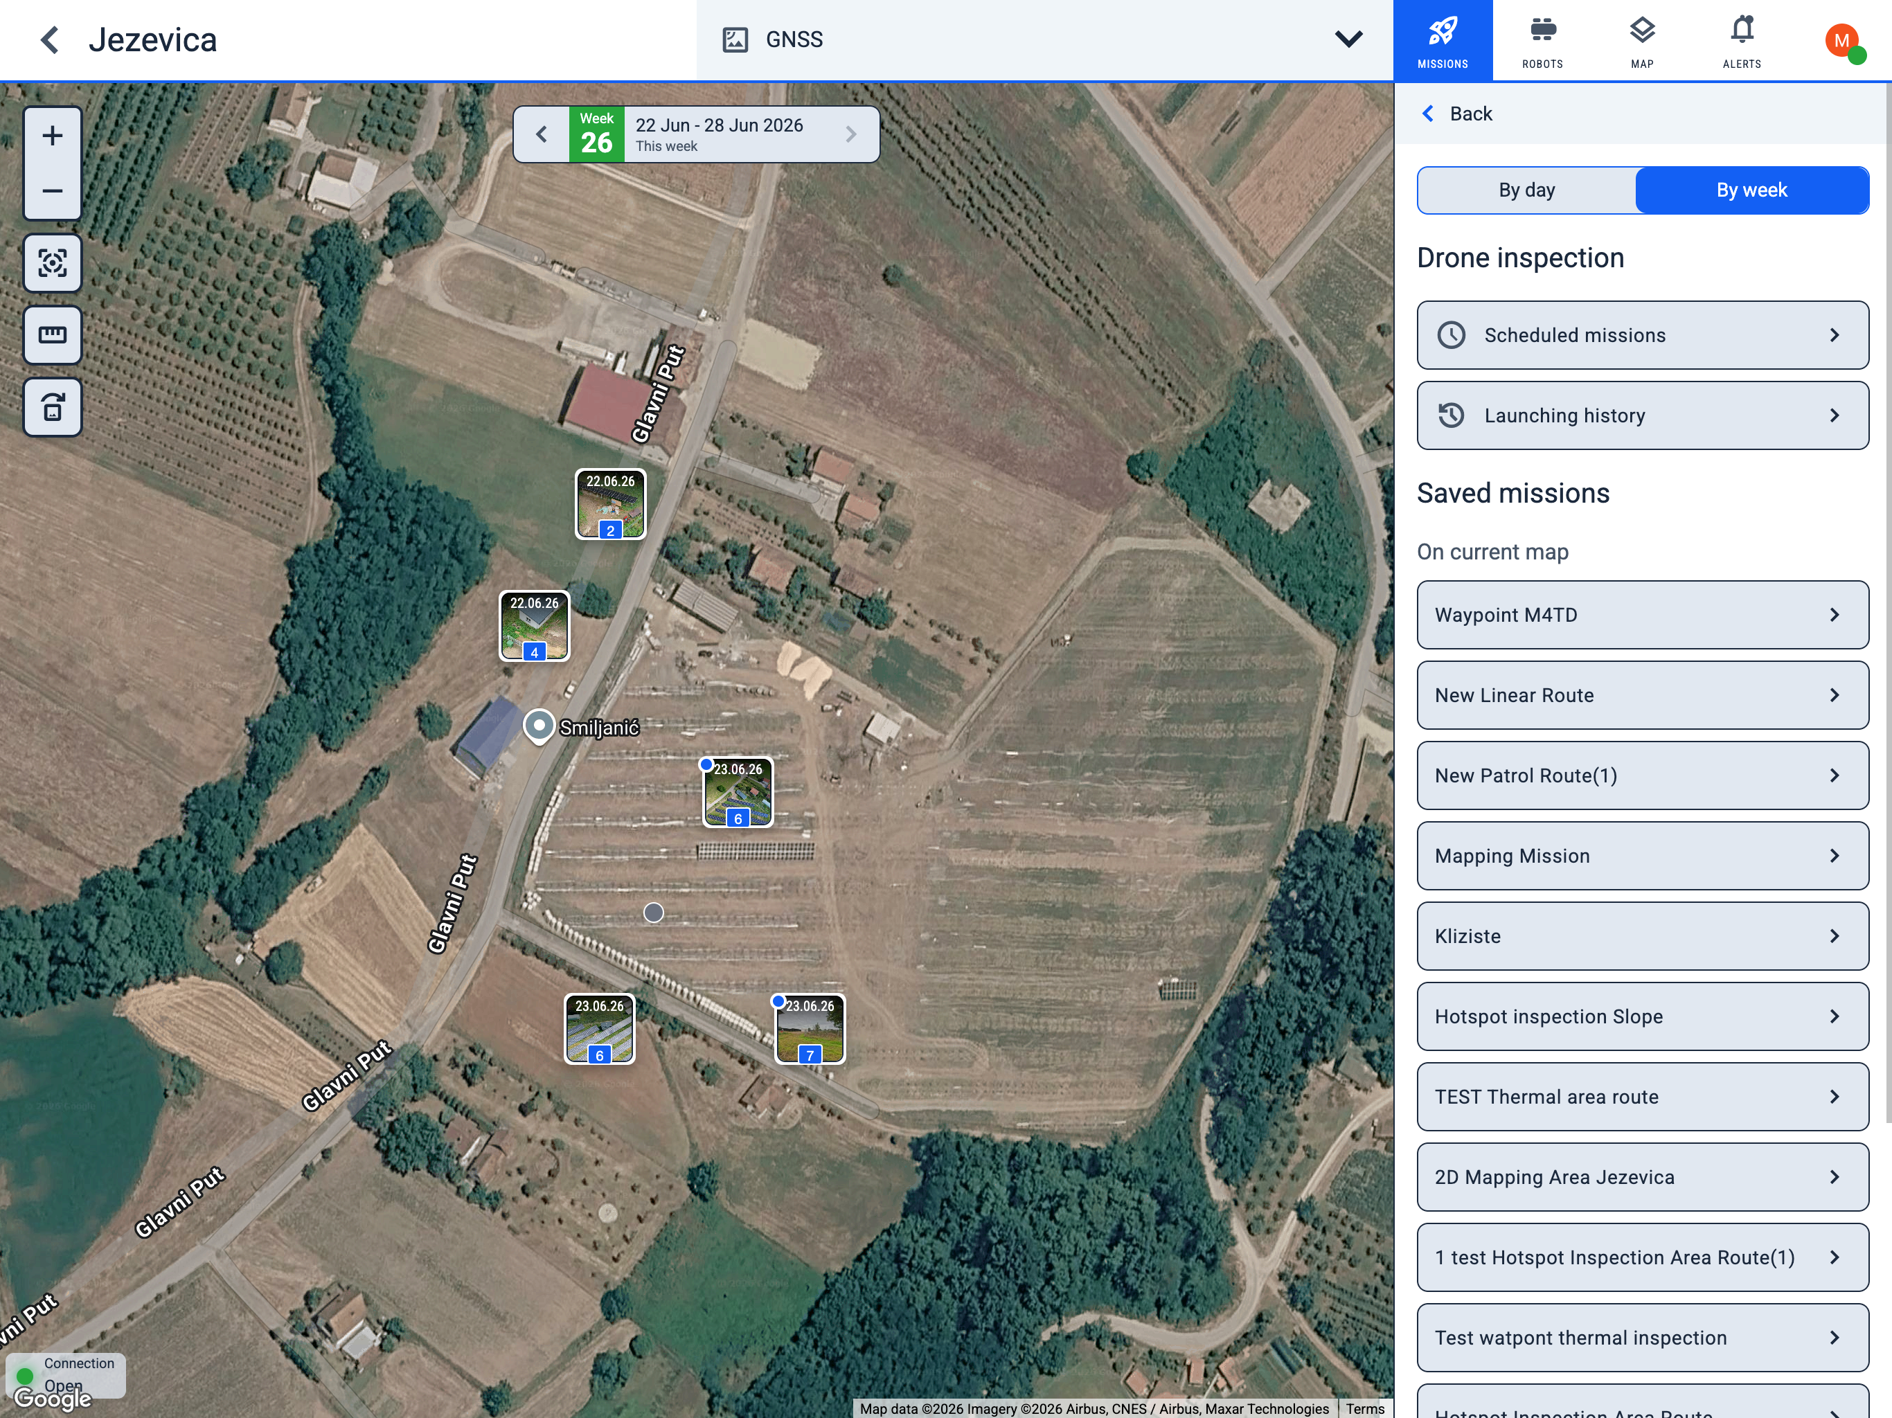Click the Scheduled missions clock icon
Image resolution: width=1892 pixels, height=1418 pixels.
[1451, 335]
